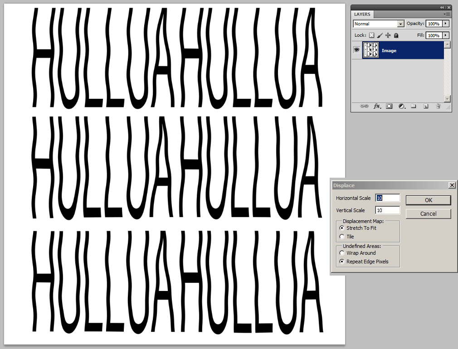Toggle the lock position move icon
458x349 pixels.
[x=388, y=35]
